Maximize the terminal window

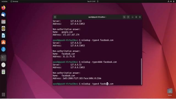[136, 17]
